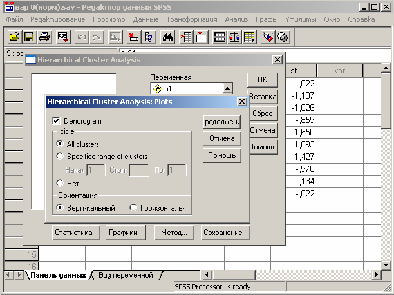Click horizontal scrollbar right arrow
The image size is (394, 295).
tap(377, 274)
